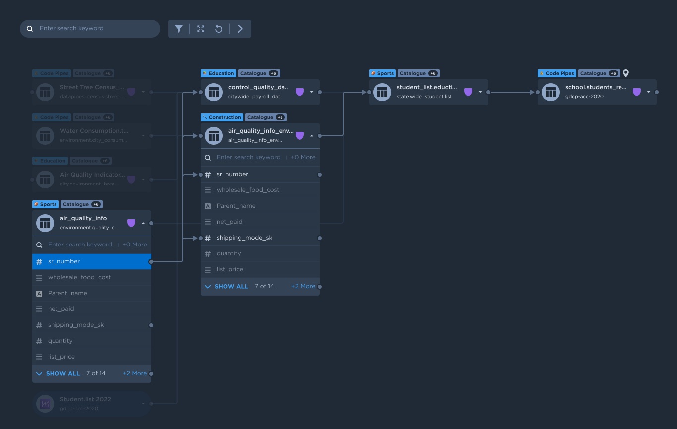
Task: Click Catalogue tag above school.students_re node
Action: tap(599, 73)
